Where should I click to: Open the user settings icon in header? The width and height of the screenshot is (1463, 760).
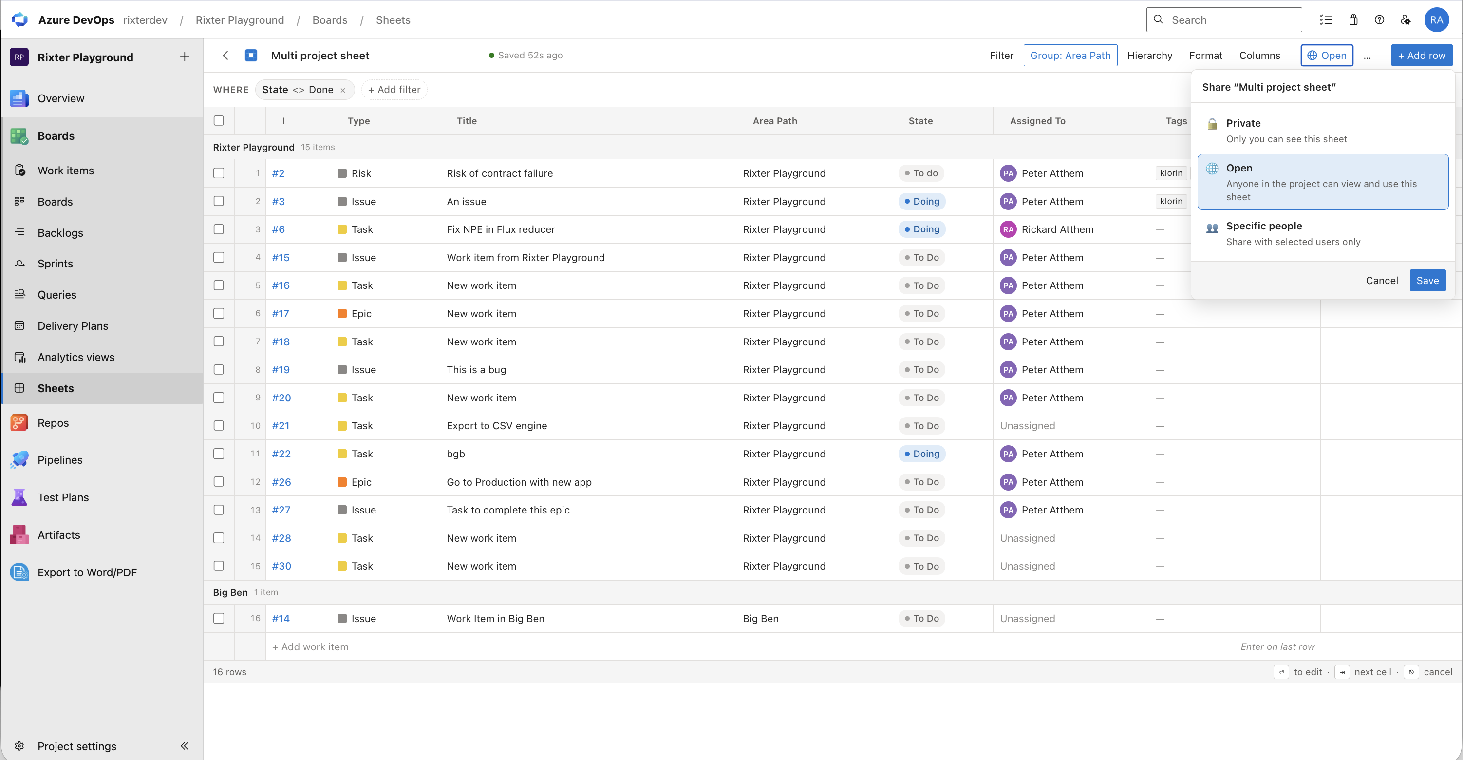tap(1406, 20)
